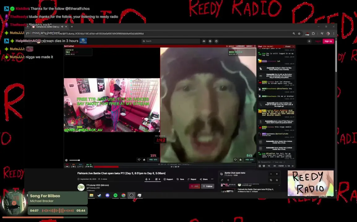Click the BattleChat message input field

coord(276,162)
